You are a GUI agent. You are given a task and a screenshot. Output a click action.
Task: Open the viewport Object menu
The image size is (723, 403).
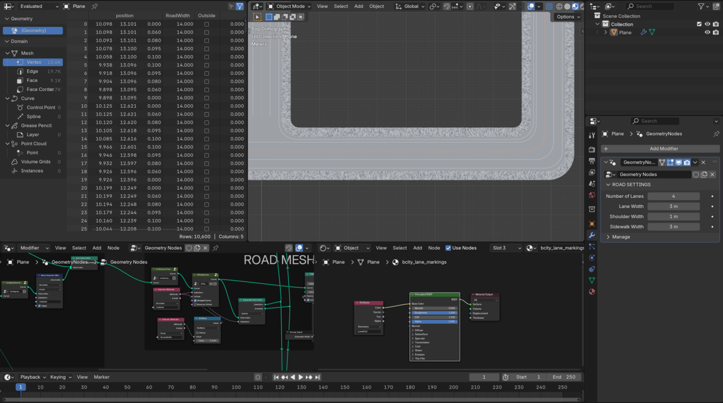(x=377, y=6)
